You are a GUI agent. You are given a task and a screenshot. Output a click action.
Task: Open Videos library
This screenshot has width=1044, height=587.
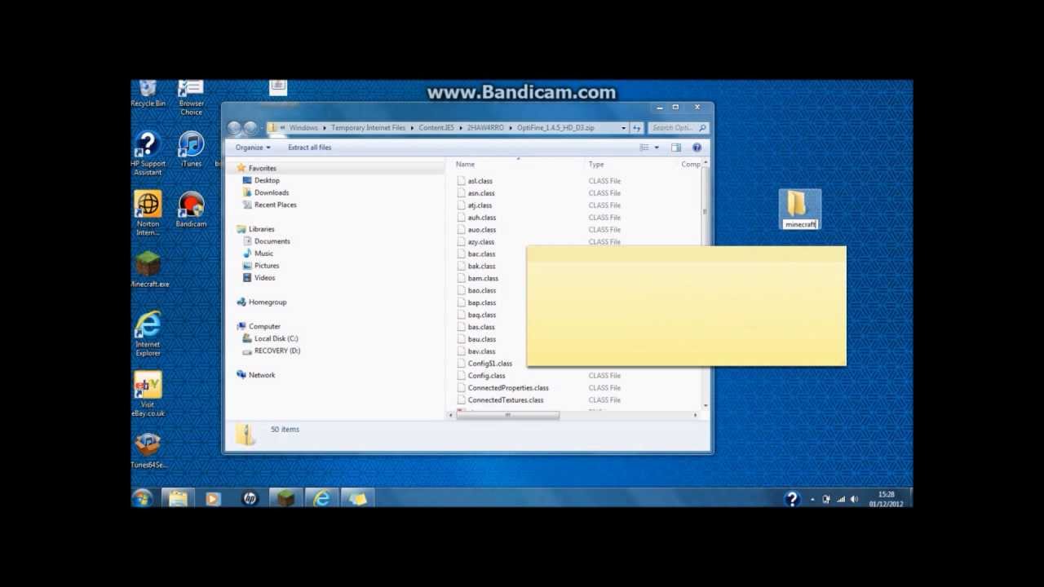point(263,278)
